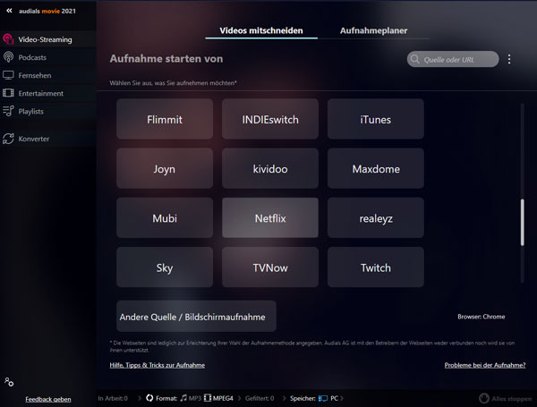Start recording from iTunes
537x407 pixels.
click(376, 119)
